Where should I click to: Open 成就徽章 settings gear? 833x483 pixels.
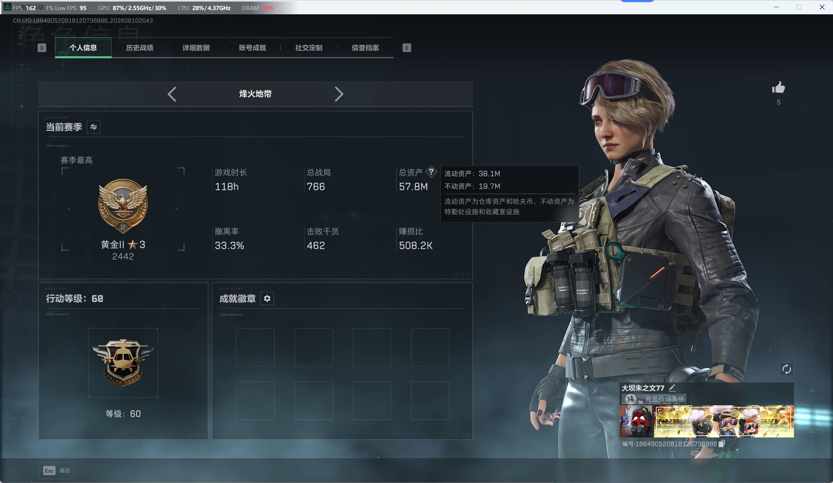pos(267,299)
